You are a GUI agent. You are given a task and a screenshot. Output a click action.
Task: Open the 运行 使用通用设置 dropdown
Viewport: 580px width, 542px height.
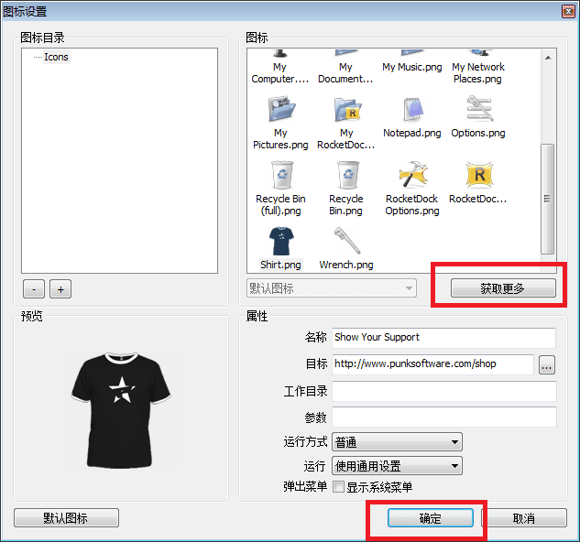point(397,466)
